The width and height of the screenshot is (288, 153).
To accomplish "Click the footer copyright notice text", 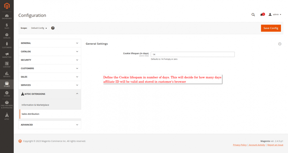I will pyautogui.click(x=54, y=141).
